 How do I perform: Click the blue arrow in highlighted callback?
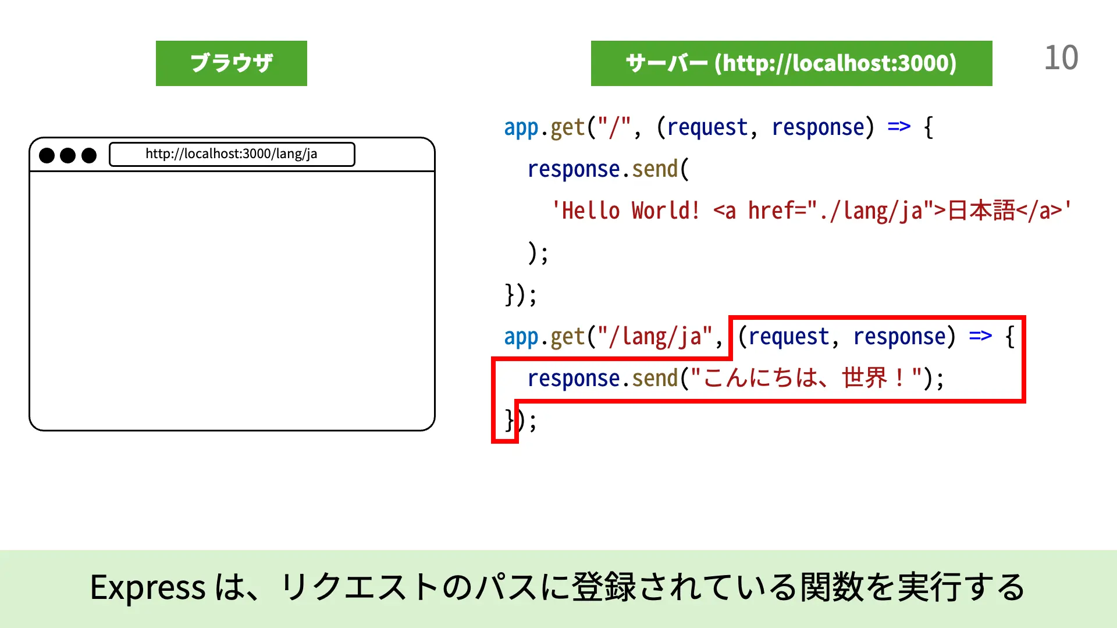pyautogui.click(x=980, y=336)
